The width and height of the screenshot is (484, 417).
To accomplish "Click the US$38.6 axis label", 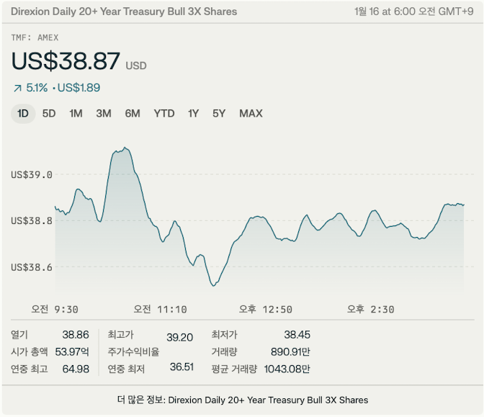I will pos(32,267).
